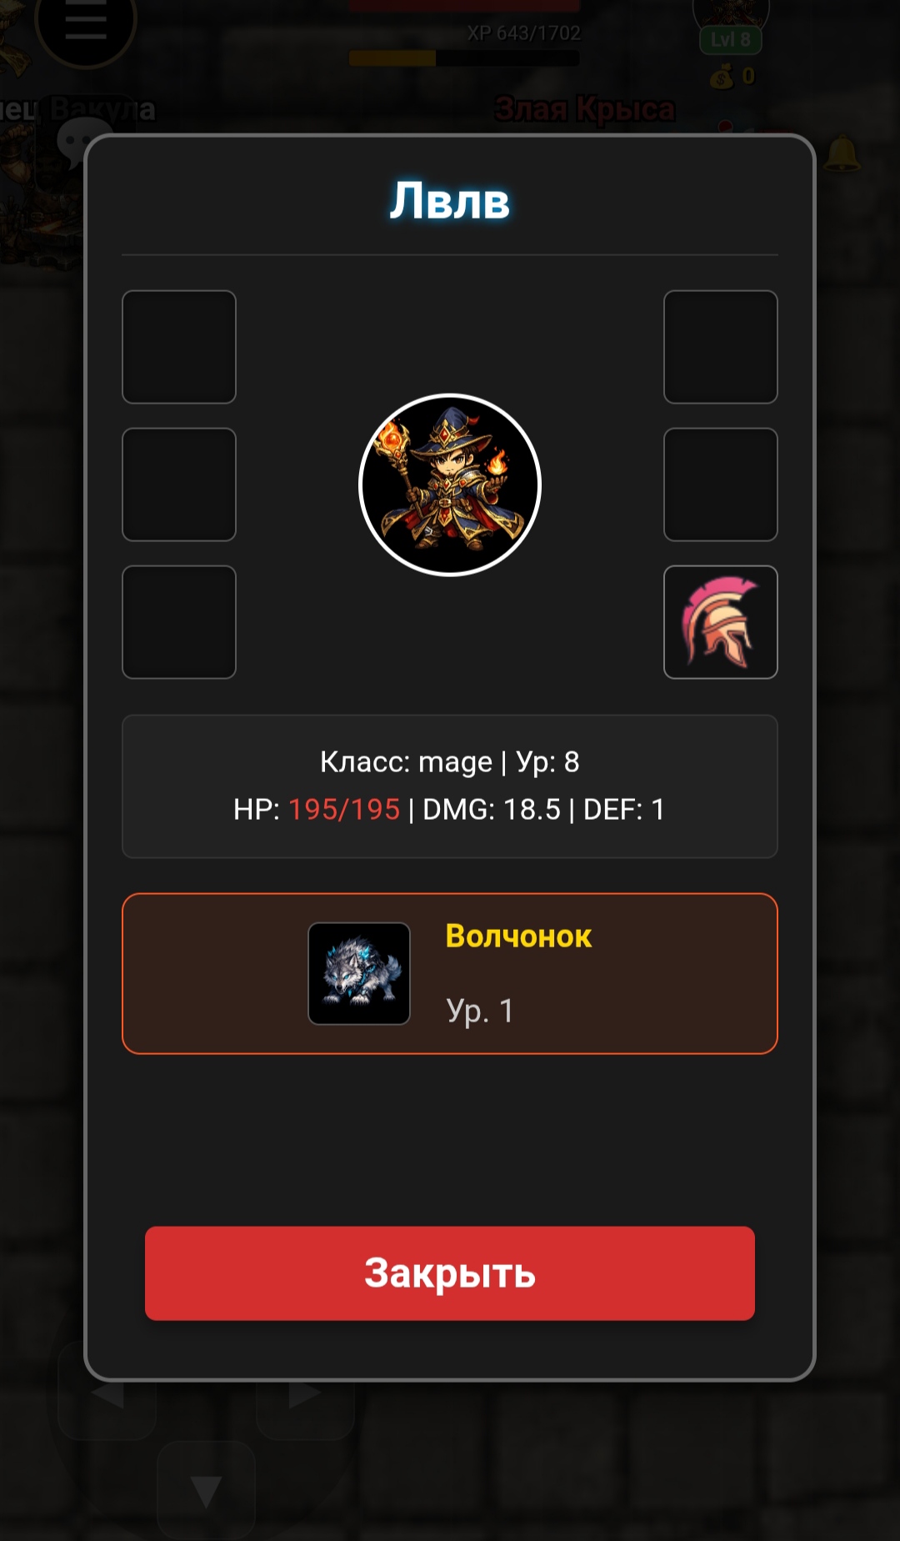The image size is (900, 1541).
Task: Open the mage character avatar
Action: tap(450, 484)
